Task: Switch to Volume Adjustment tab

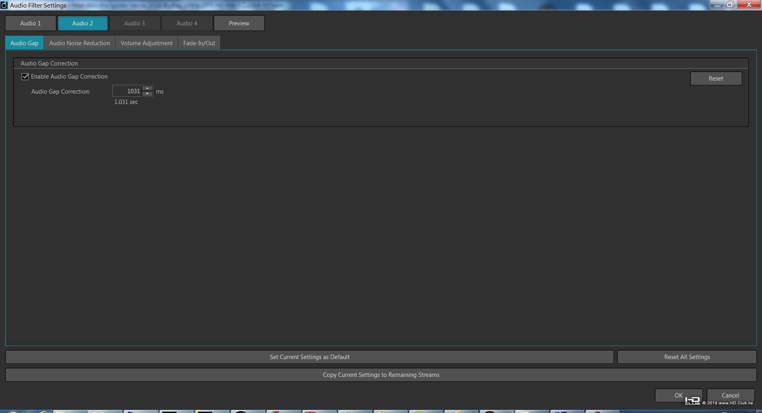Action: pos(146,43)
